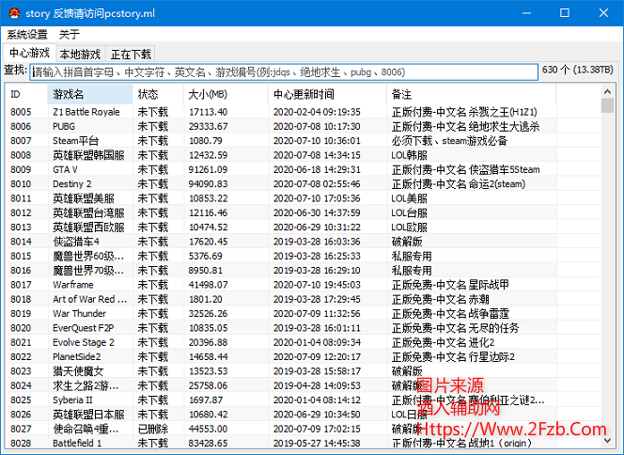Screen dimensions: 624x455
Task: Select the Steam平台 row
Action: pyautogui.click(x=304, y=140)
